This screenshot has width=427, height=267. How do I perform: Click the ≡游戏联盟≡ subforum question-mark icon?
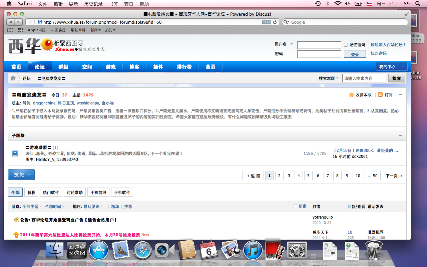[15, 153]
